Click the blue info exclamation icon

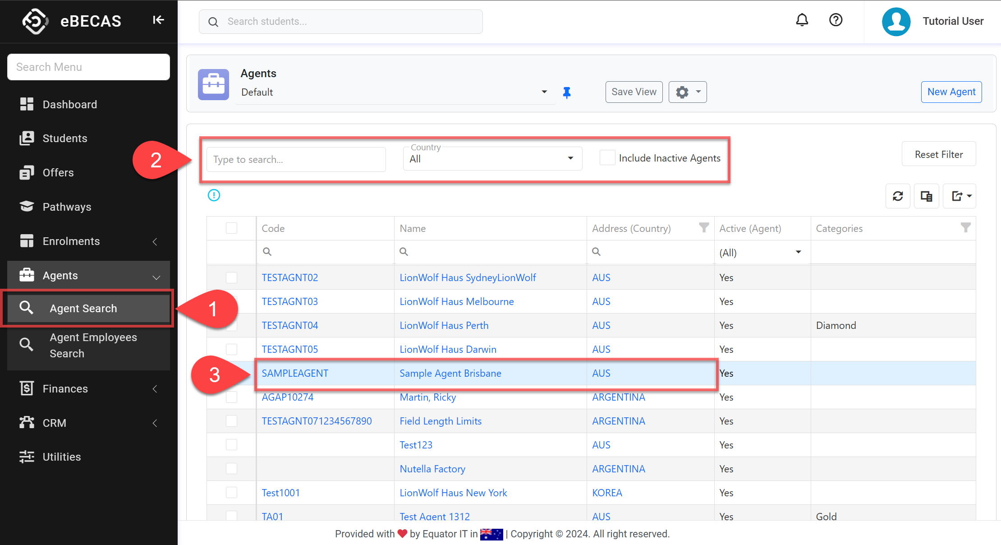pyautogui.click(x=214, y=195)
